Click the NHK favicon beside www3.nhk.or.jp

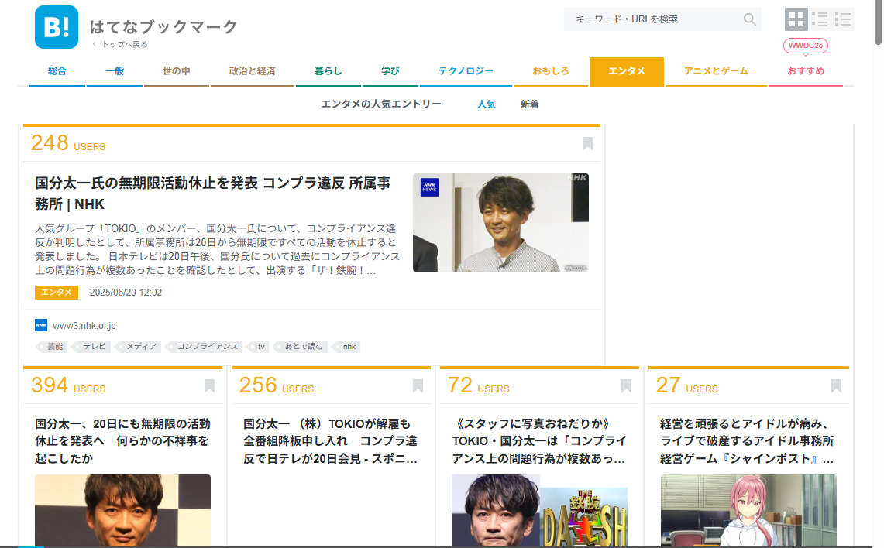point(41,325)
